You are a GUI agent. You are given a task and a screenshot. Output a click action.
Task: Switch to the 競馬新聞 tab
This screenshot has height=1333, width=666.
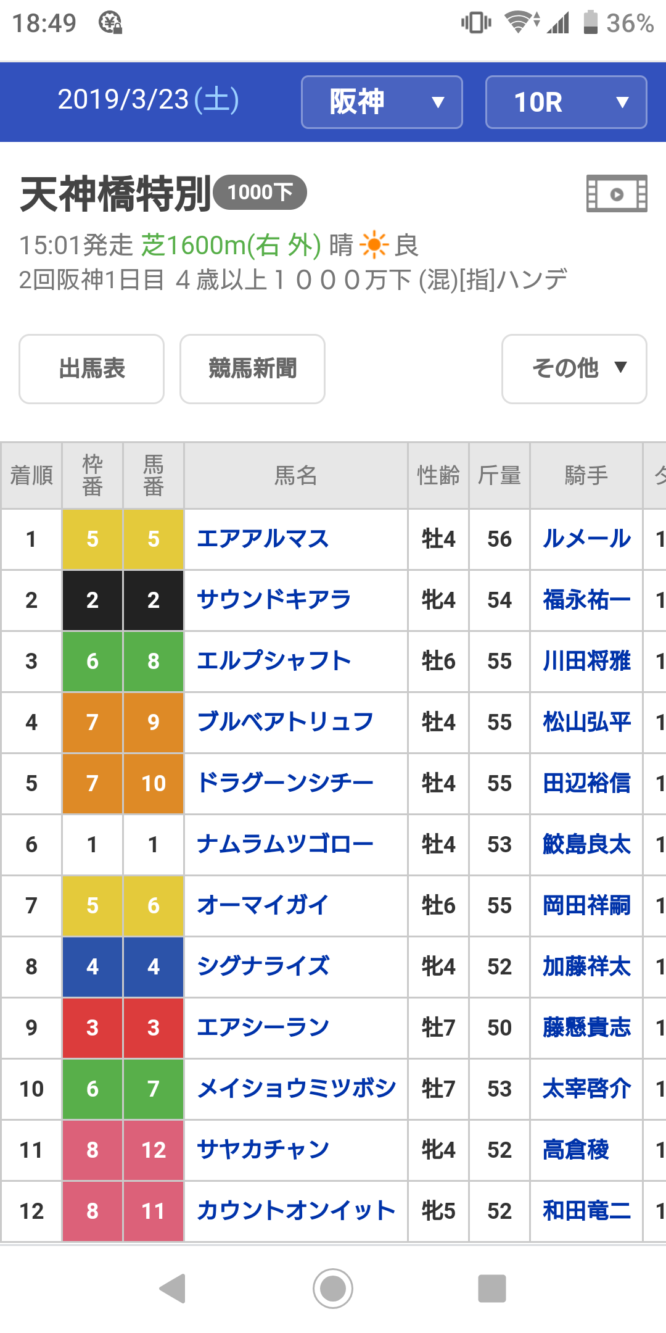[x=252, y=369]
